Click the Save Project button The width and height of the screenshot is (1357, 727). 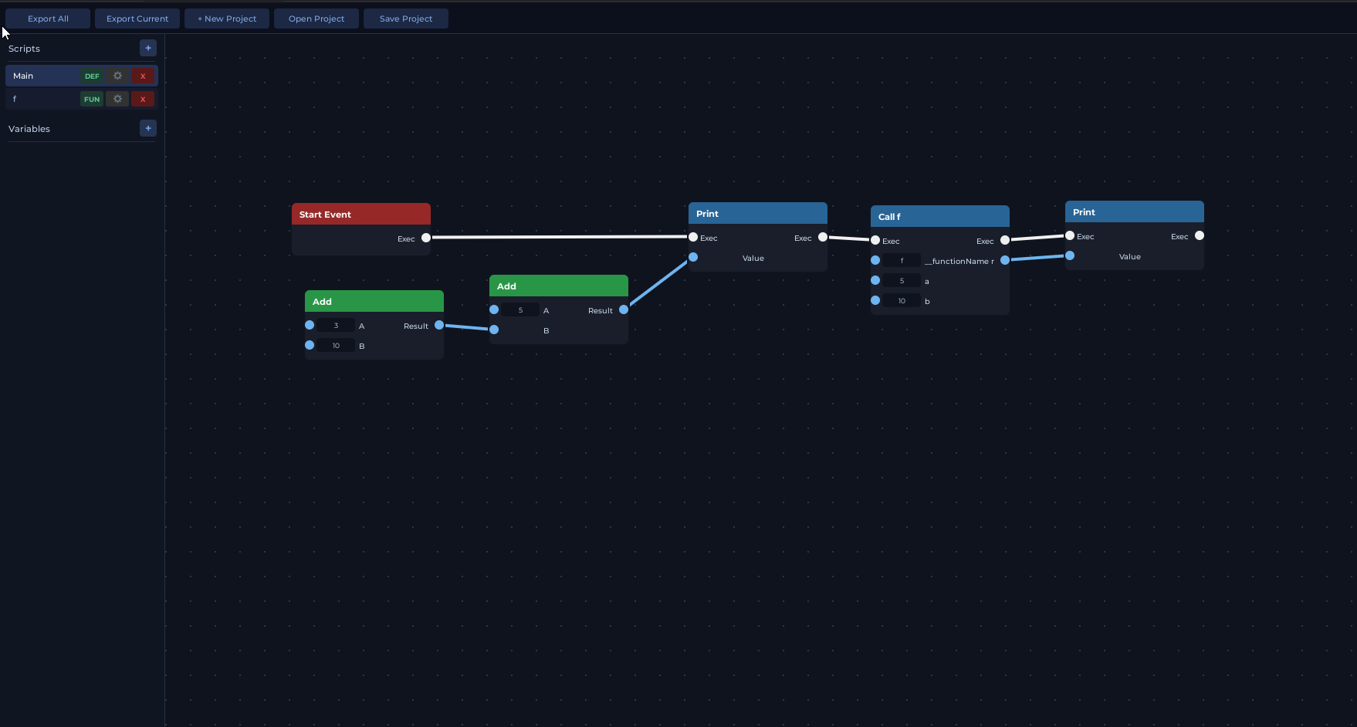tap(406, 19)
